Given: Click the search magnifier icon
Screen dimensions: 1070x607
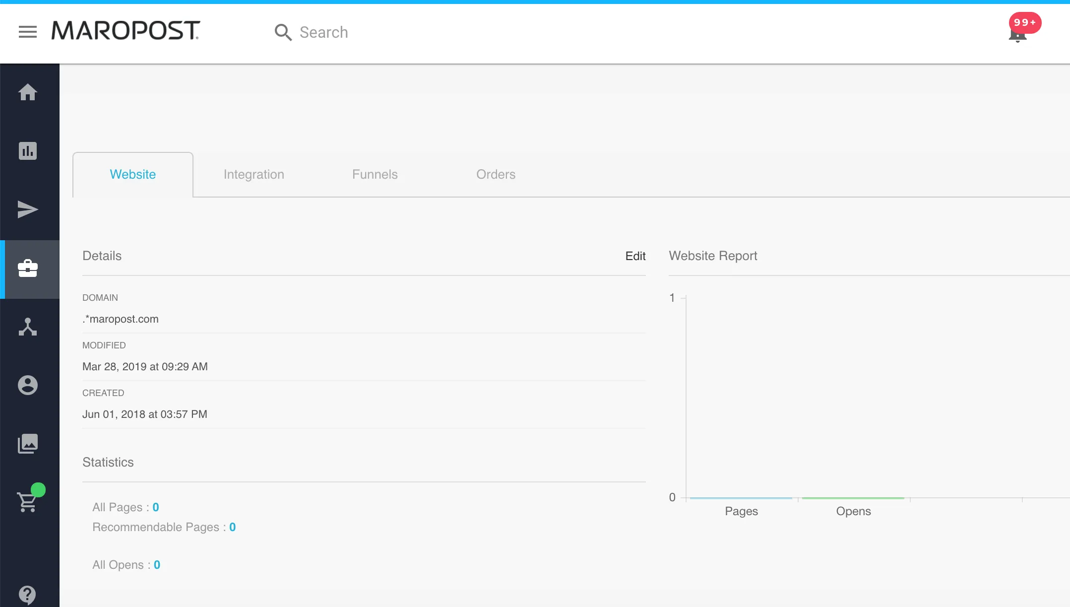Looking at the screenshot, I should (x=283, y=32).
